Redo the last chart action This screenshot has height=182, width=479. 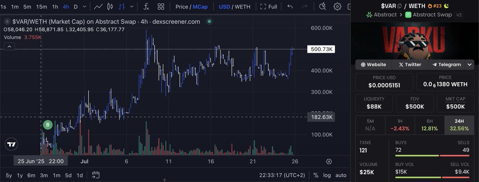(305, 6)
